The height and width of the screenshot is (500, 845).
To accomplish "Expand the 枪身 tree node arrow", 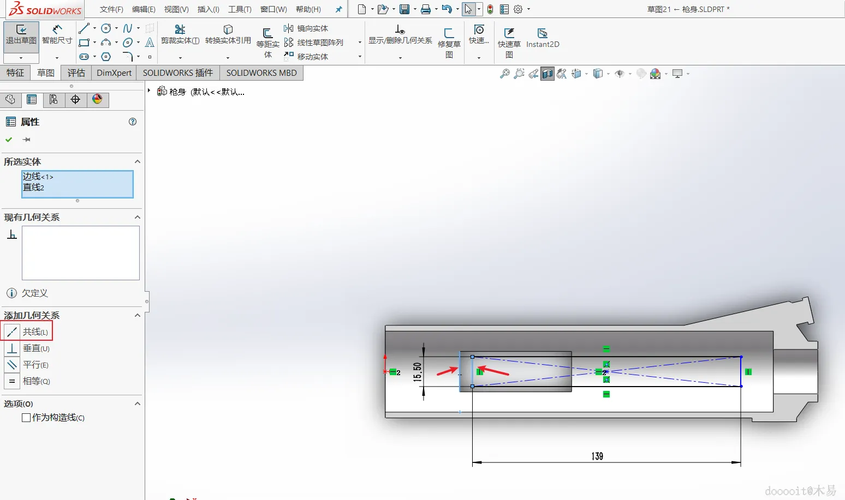I will pyautogui.click(x=149, y=91).
